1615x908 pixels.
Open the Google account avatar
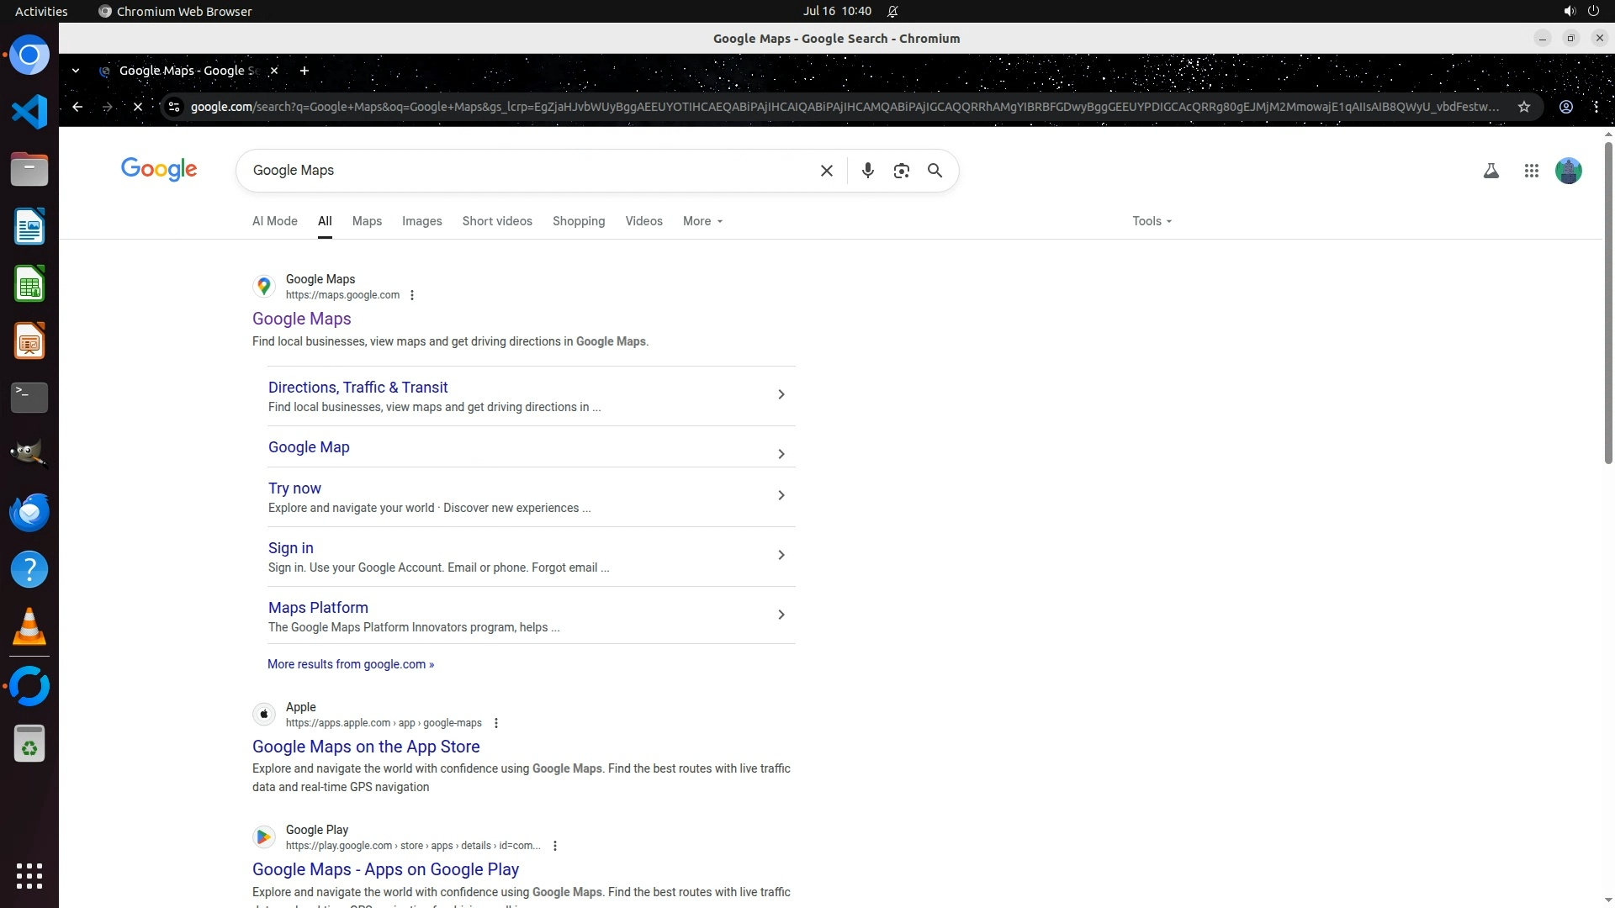(1568, 171)
